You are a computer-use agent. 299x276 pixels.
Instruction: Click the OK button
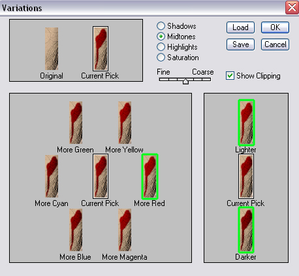275,27
